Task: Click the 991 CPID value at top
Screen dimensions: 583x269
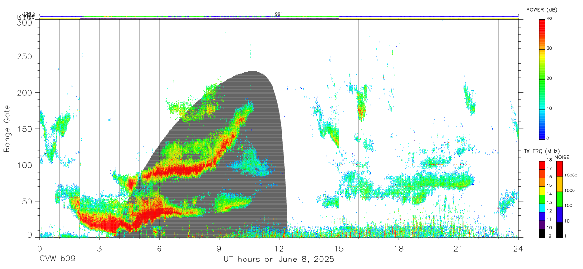Action: (x=279, y=14)
